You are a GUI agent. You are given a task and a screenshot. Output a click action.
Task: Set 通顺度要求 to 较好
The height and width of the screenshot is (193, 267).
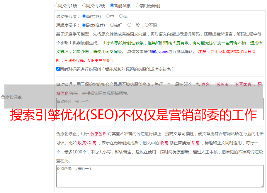pyautogui.click(x=112, y=25)
